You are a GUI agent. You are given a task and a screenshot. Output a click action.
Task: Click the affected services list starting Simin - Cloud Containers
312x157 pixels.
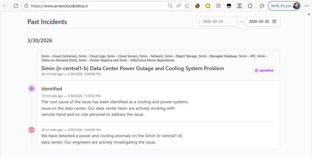[x=154, y=58]
